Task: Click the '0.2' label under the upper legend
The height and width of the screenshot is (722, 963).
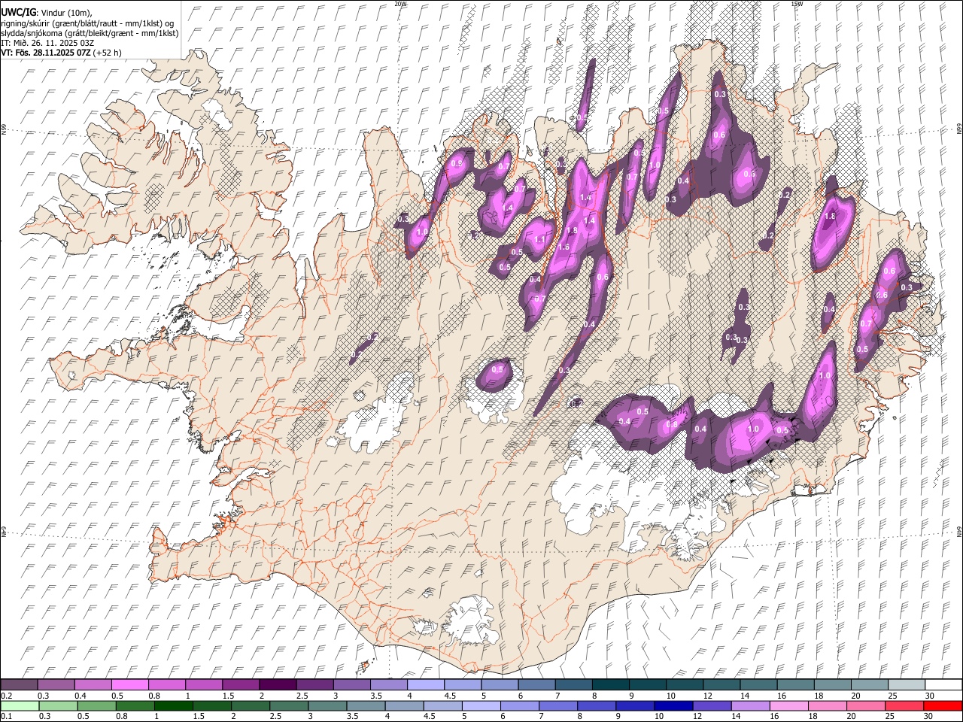Action: 6,696
